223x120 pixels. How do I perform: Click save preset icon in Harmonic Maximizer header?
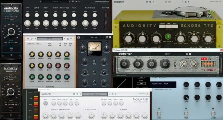73,1
